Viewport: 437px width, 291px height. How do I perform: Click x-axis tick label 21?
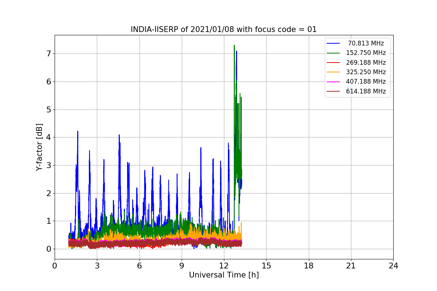pyautogui.click(x=351, y=266)
